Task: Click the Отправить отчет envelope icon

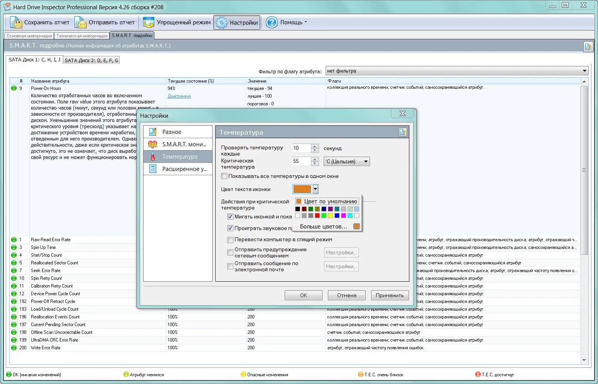Action: coord(81,22)
